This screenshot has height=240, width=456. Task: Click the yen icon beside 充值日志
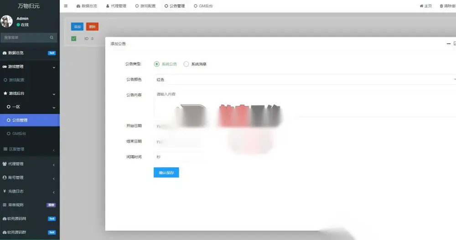pos(5,191)
